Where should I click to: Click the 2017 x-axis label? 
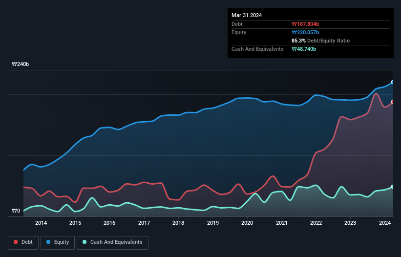144,223
